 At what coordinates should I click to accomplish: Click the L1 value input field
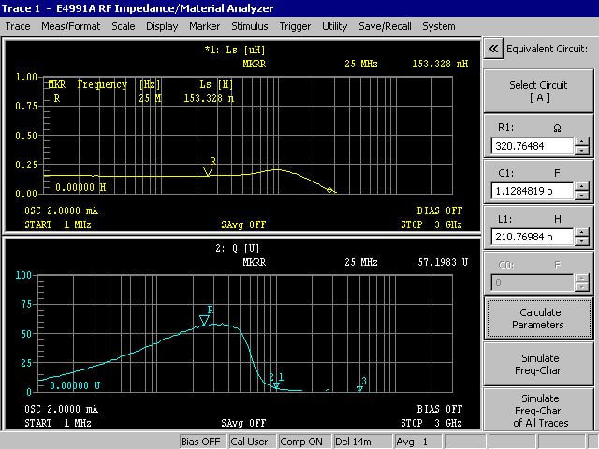click(532, 237)
